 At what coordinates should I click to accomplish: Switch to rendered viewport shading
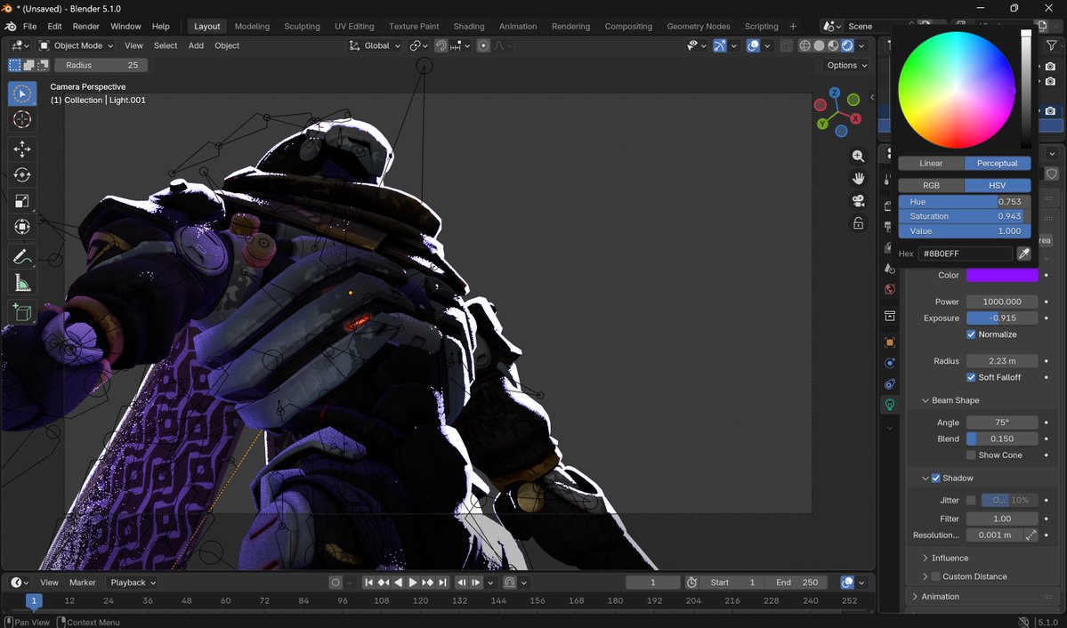point(847,45)
